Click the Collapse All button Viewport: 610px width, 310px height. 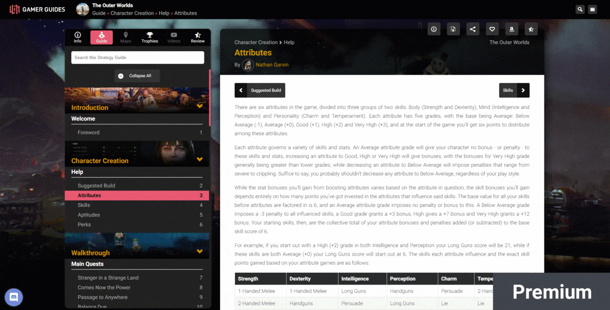(x=137, y=76)
